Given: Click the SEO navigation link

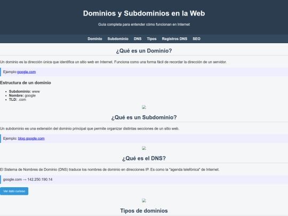Looking at the screenshot, I should [196, 39].
